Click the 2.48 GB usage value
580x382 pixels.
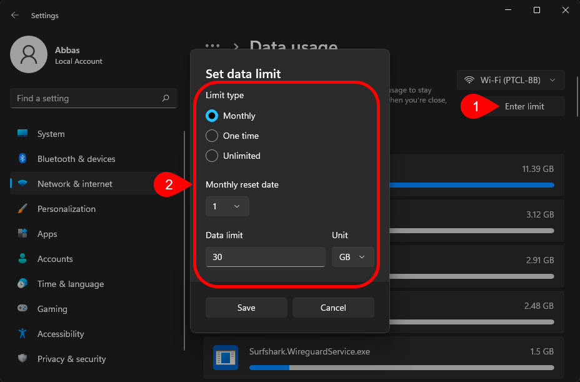pos(539,306)
